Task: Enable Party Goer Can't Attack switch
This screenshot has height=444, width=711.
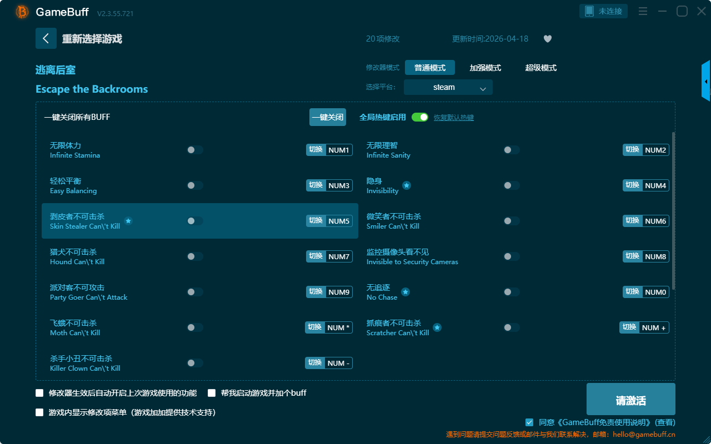Action: [195, 292]
